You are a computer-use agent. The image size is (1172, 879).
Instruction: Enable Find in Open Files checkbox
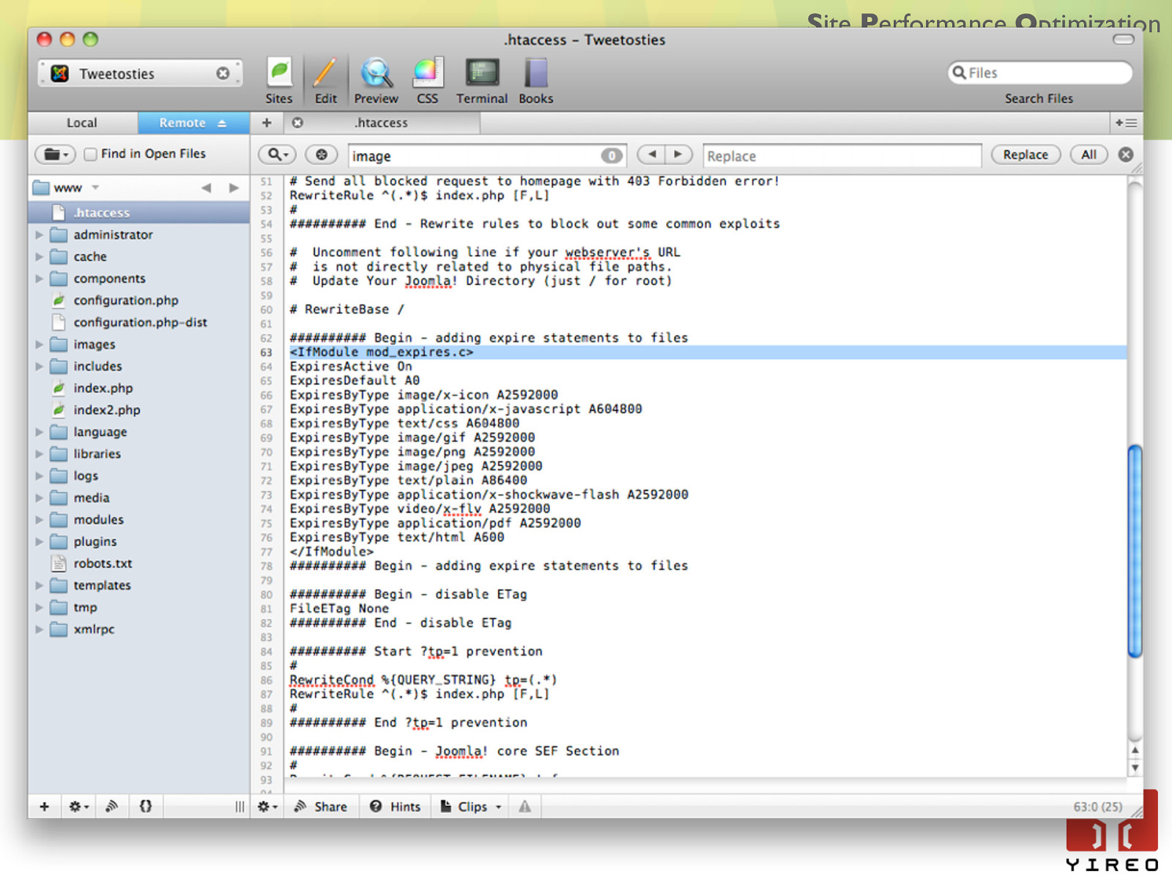90,154
